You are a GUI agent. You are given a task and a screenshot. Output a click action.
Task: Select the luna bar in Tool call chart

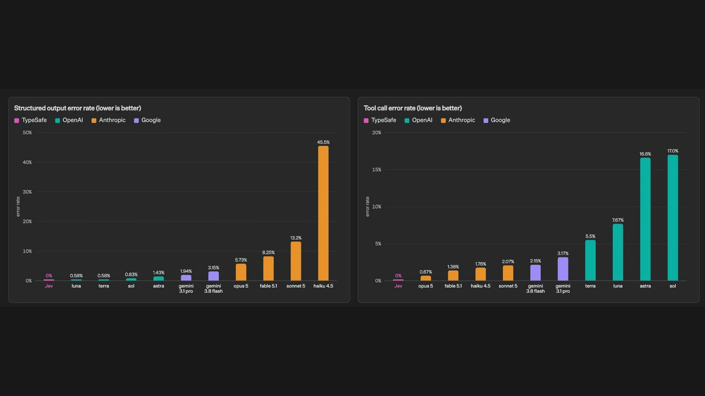tap(617, 252)
